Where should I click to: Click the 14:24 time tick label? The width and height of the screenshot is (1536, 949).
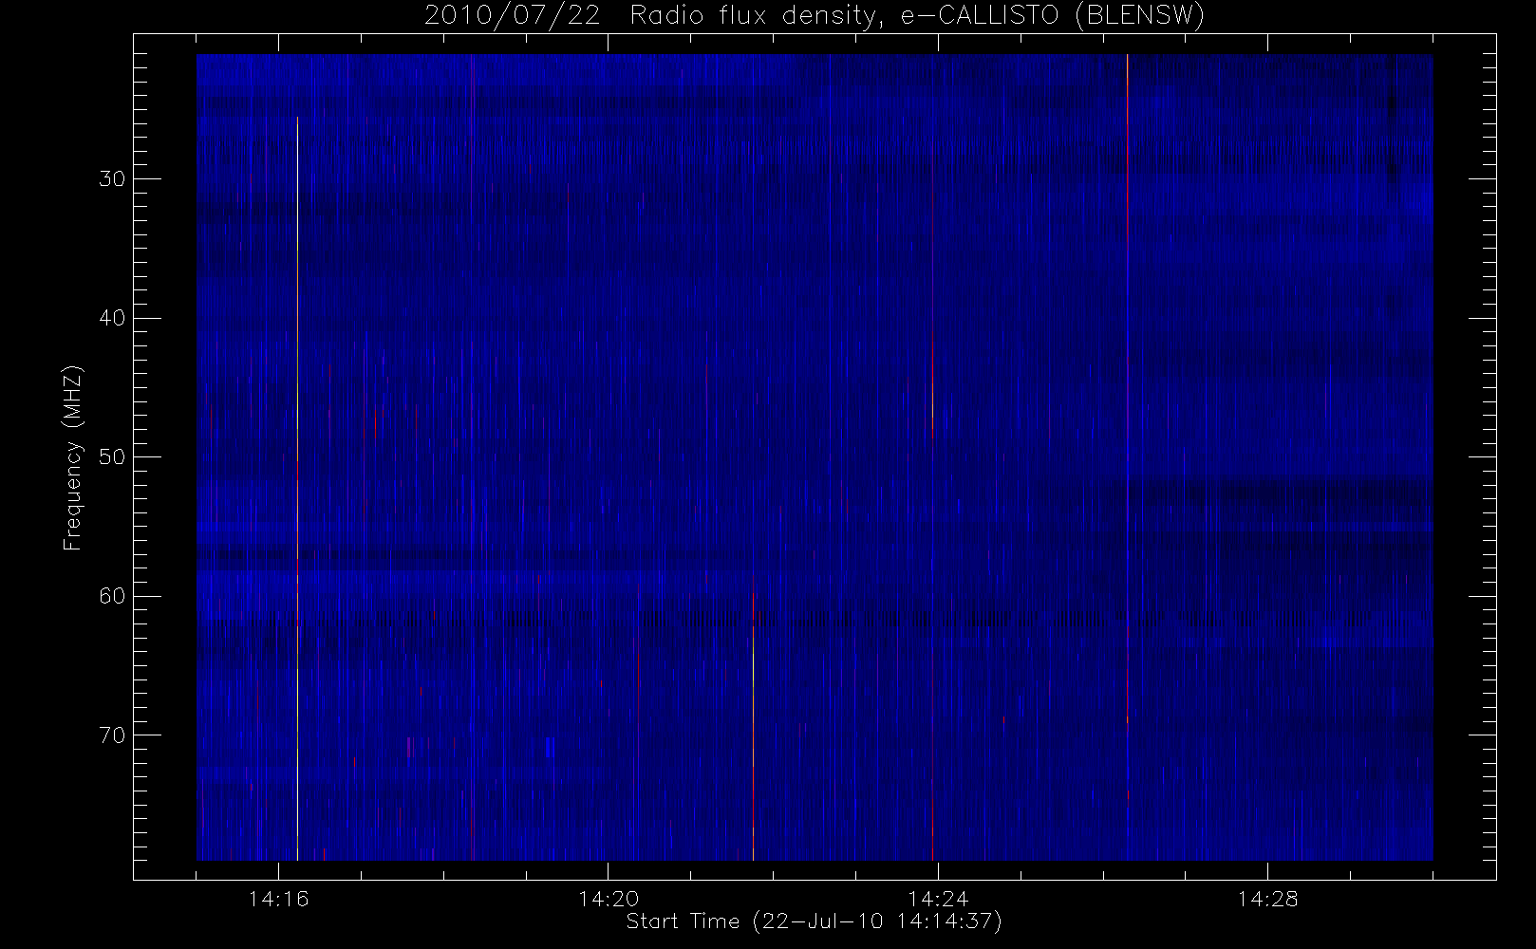[x=938, y=900]
